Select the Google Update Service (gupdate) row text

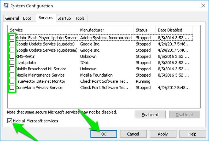pyautogui.click(x=45, y=44)
